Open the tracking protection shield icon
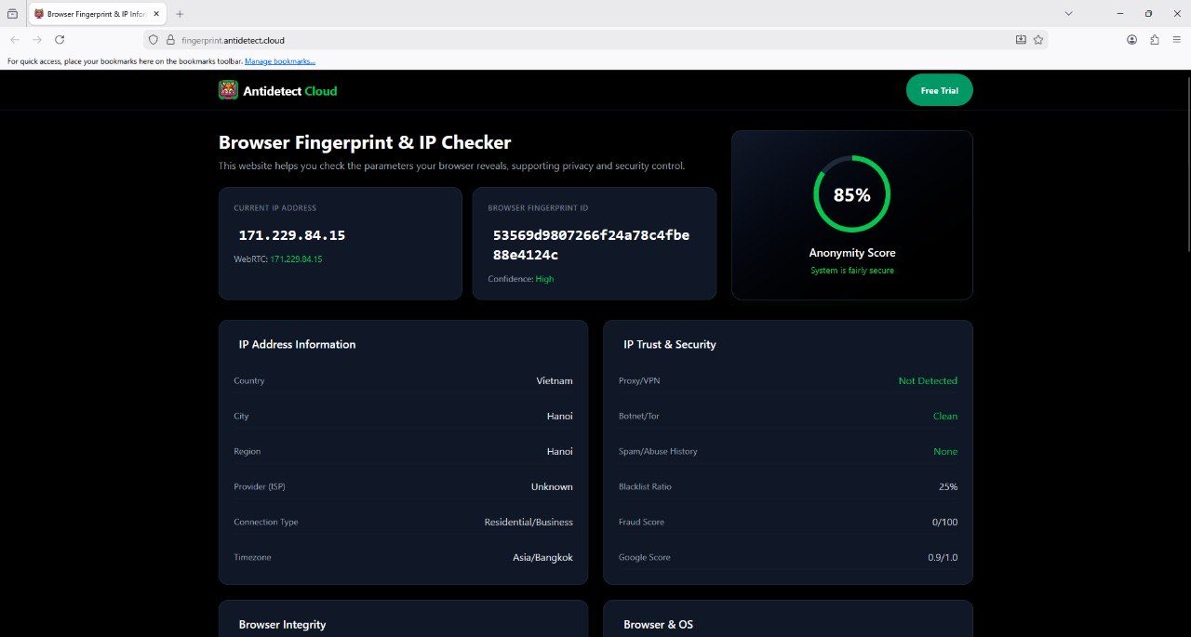The image size is (1191, 637). coord(154,40)
